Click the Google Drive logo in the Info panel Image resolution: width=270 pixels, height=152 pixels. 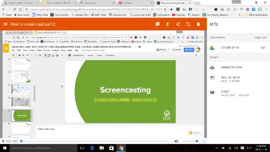click(x=212, y=48)
